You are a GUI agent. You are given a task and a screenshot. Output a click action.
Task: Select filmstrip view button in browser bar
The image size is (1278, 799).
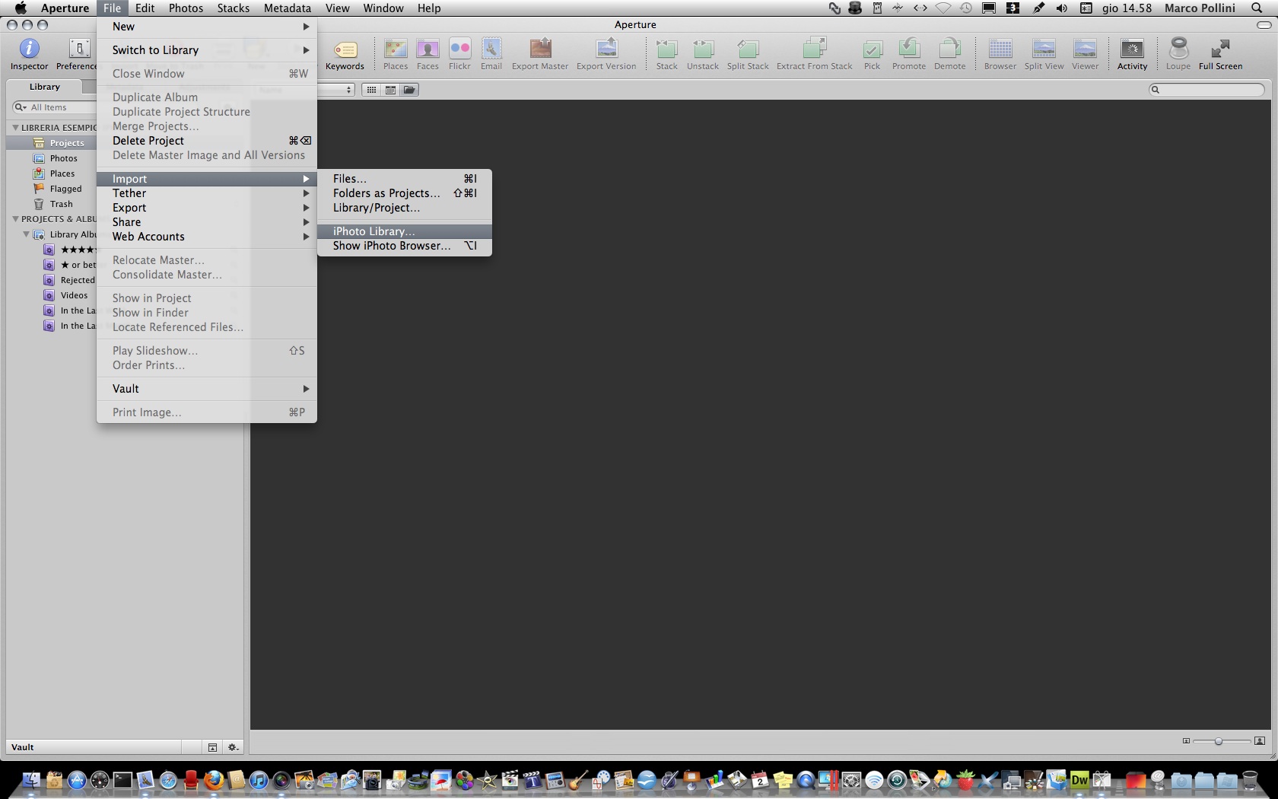[409, 90]
